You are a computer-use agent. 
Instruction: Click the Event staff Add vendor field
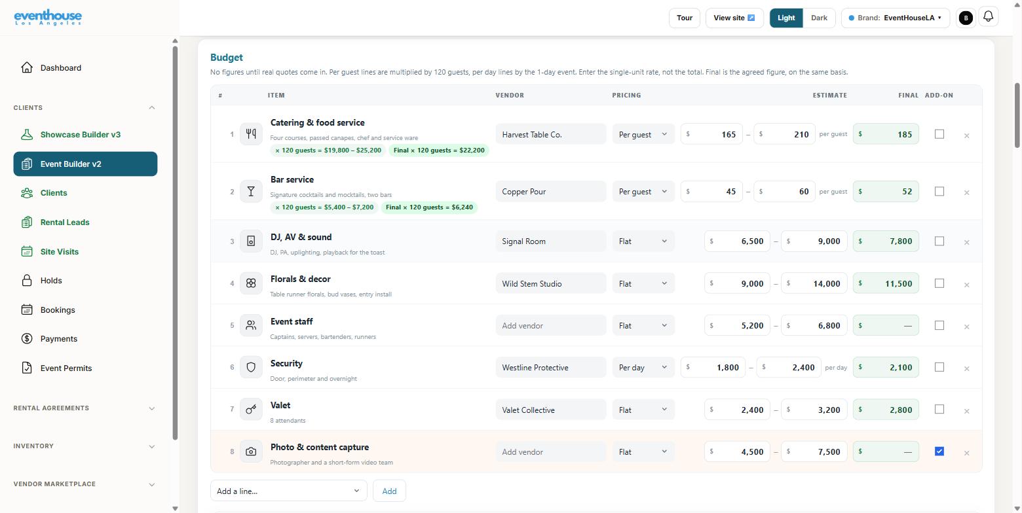coord(551,325)
